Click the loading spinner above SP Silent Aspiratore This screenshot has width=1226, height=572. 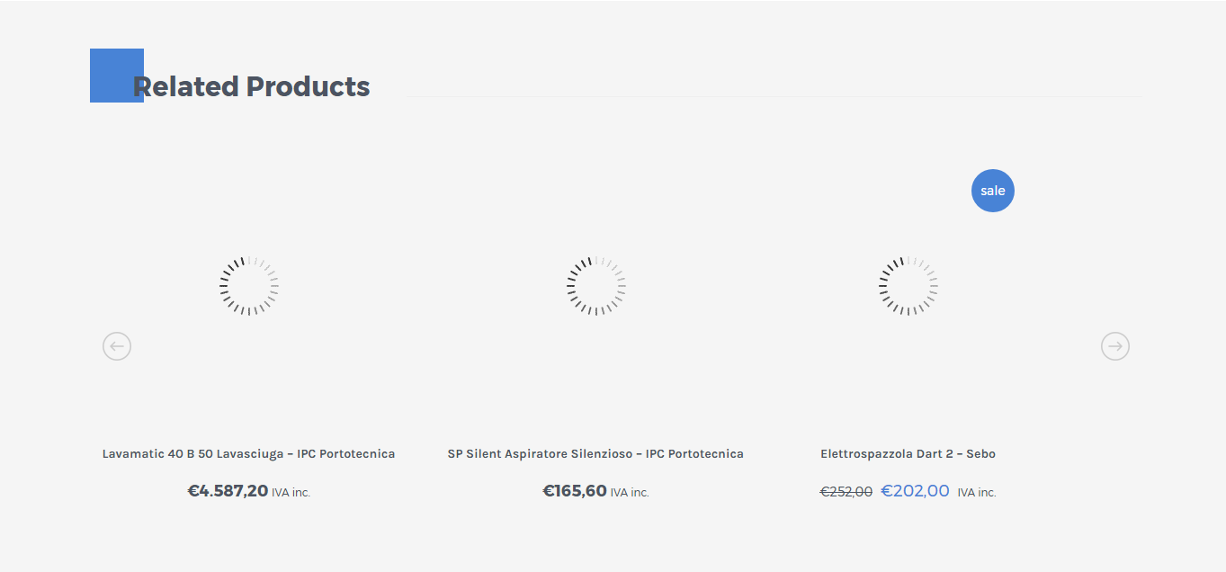click(596, 286)
